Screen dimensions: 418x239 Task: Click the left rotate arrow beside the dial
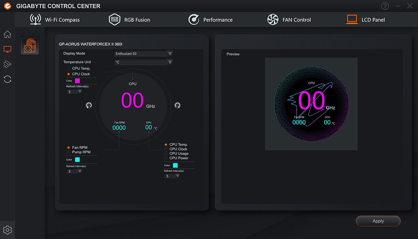click(x=89, y=105)
